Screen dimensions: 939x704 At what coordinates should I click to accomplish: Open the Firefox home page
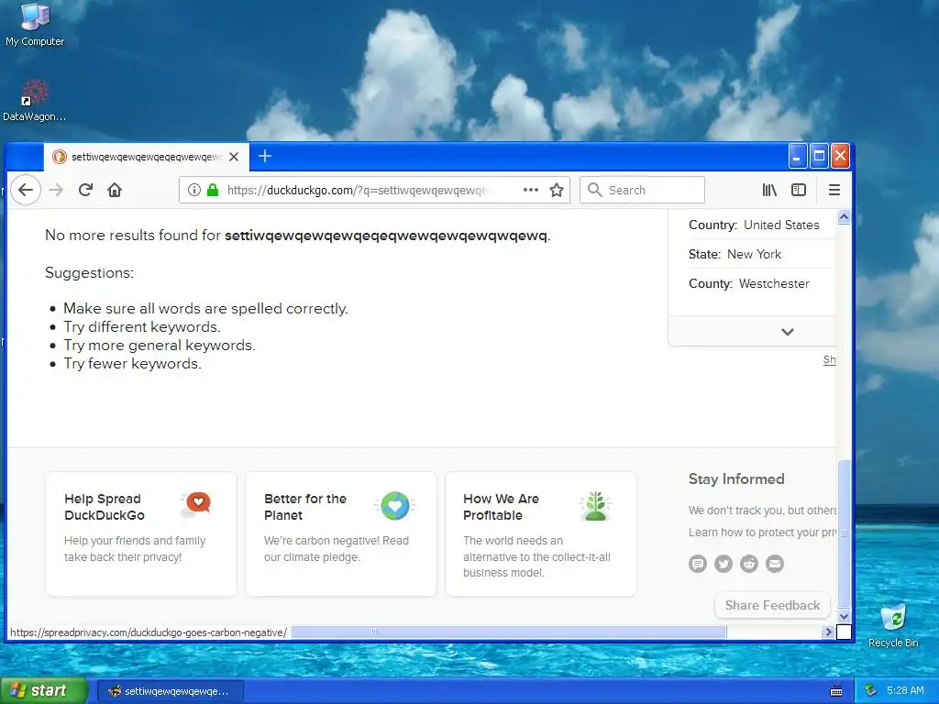point(115,191)
